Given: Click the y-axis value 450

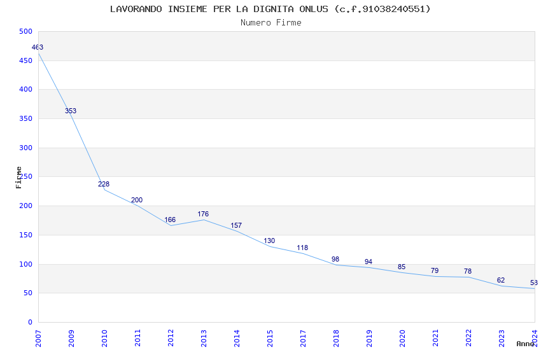Looking at the screenshot, I should click(26, 60).
